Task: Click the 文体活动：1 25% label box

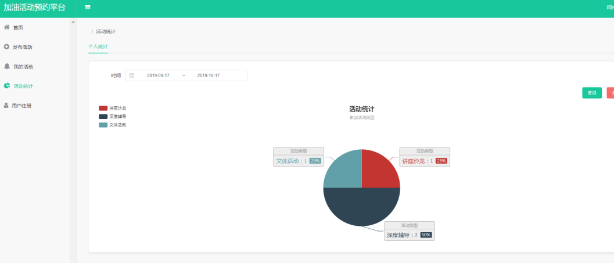Action: coord(299,157)
